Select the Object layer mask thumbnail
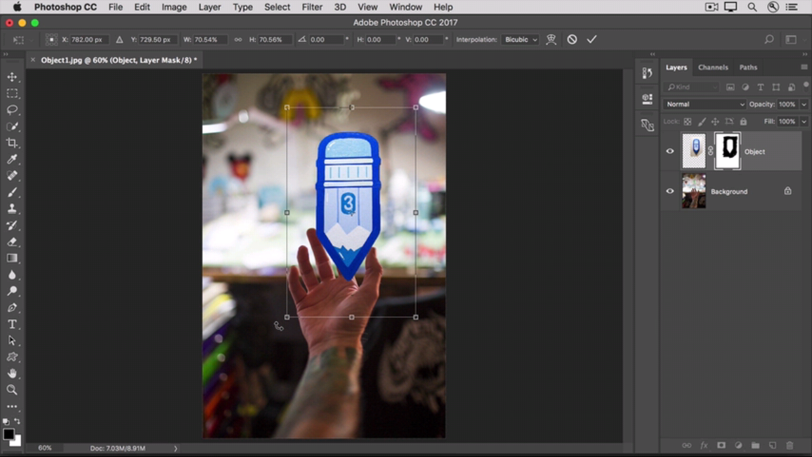The image size is (812, 457). click(727, 151)
